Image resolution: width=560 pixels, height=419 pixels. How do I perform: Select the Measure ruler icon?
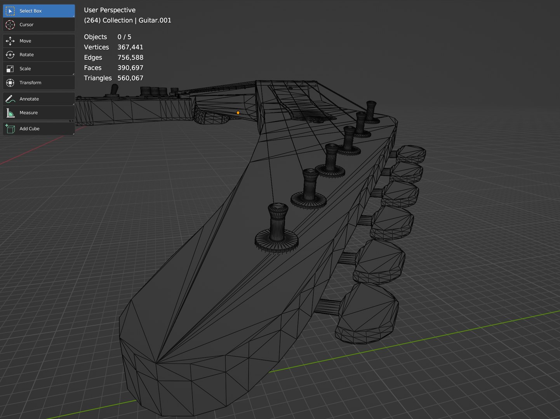click(10, 113)
